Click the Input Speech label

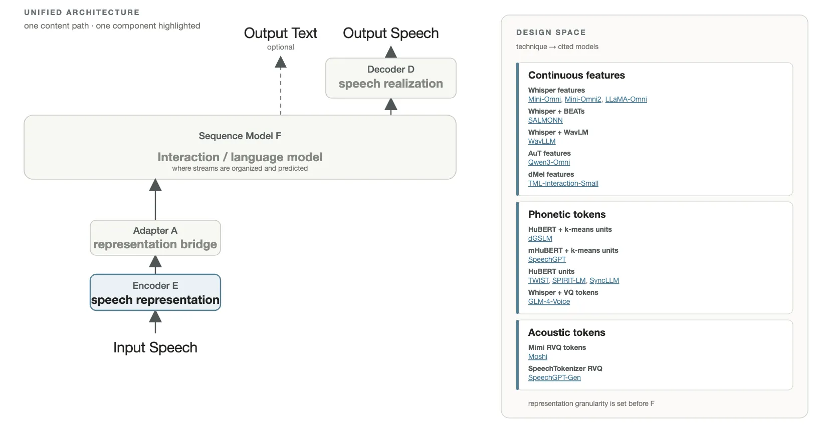pos(155,347)
